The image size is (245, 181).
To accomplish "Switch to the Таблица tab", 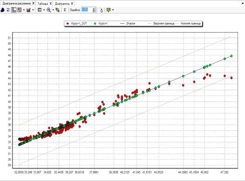I will click(43, 3).
